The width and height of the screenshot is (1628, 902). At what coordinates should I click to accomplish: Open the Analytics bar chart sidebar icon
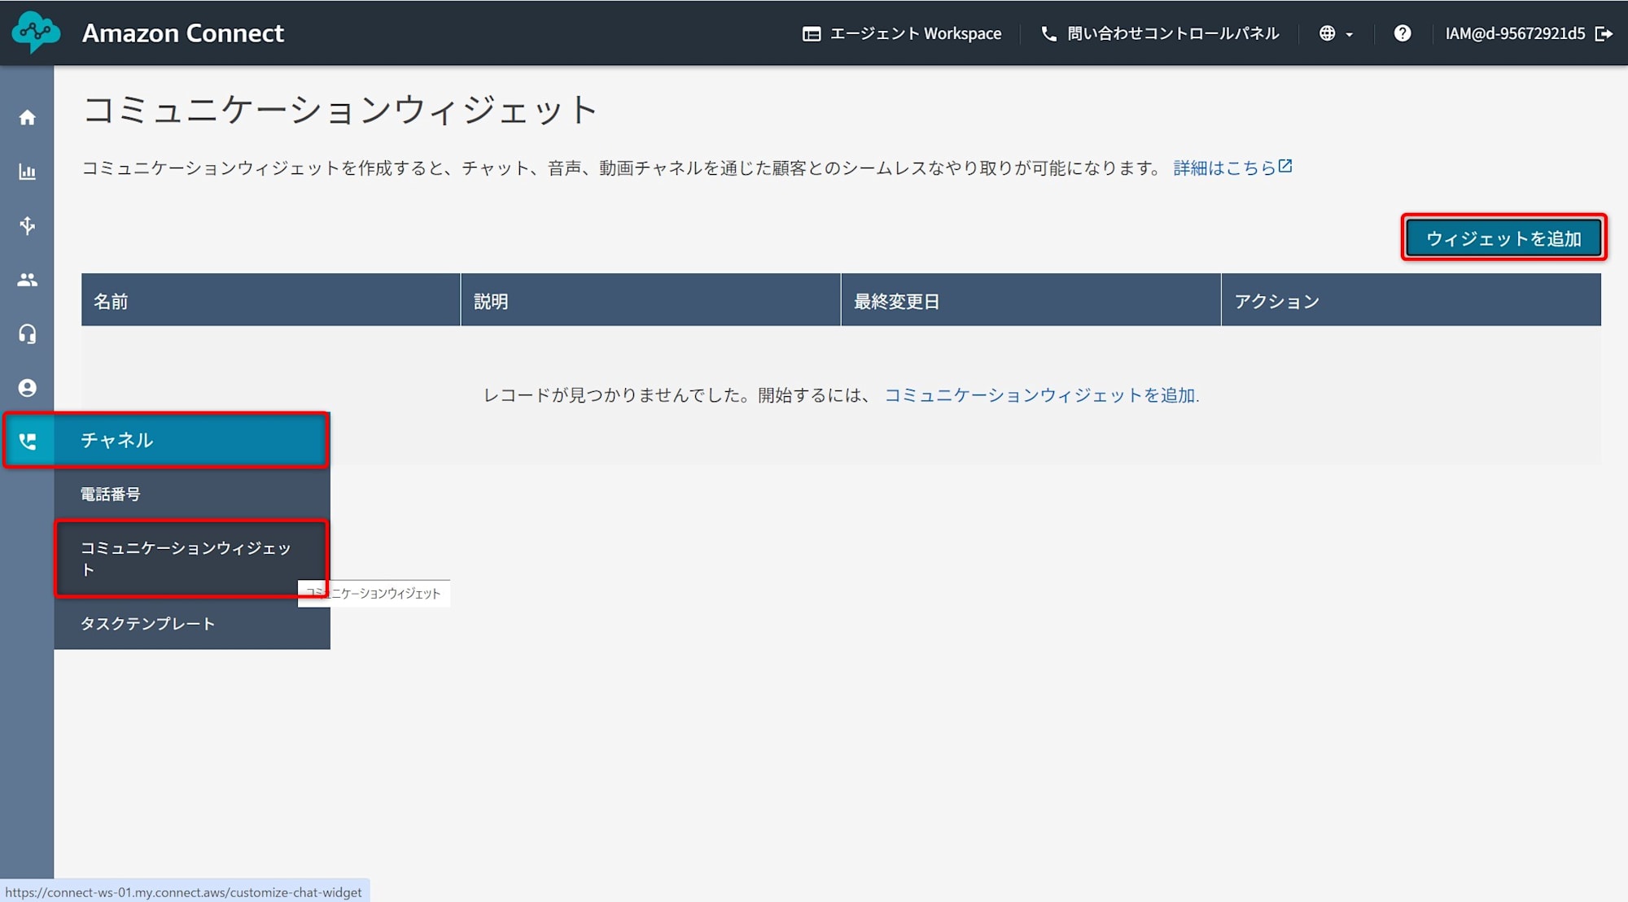27,172
